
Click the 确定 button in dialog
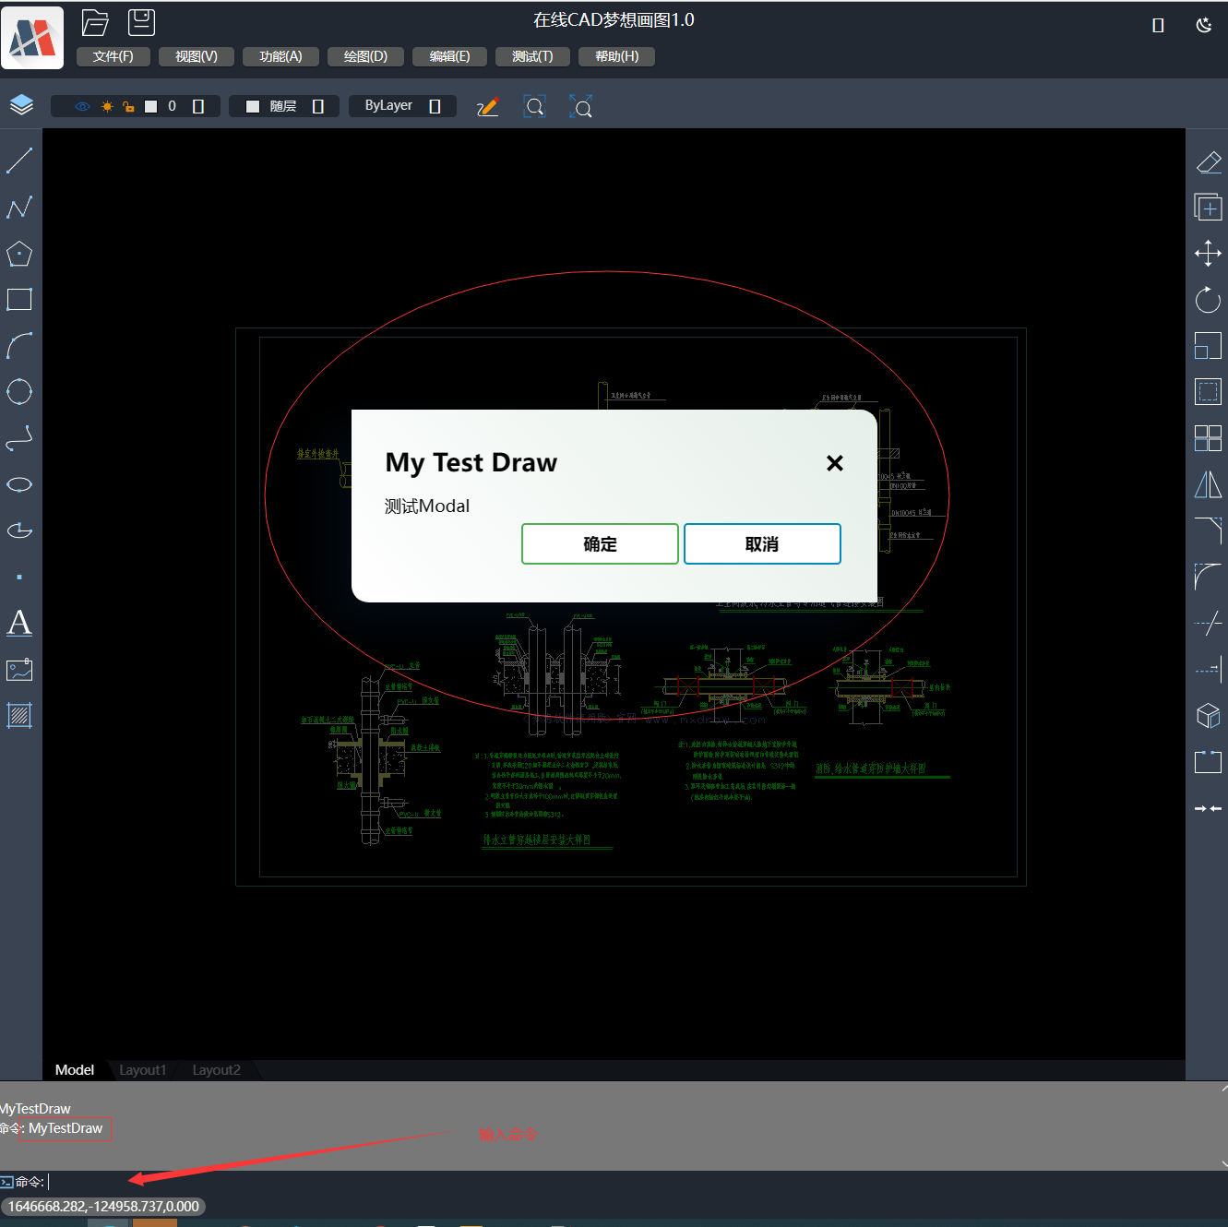pos(600,544)
